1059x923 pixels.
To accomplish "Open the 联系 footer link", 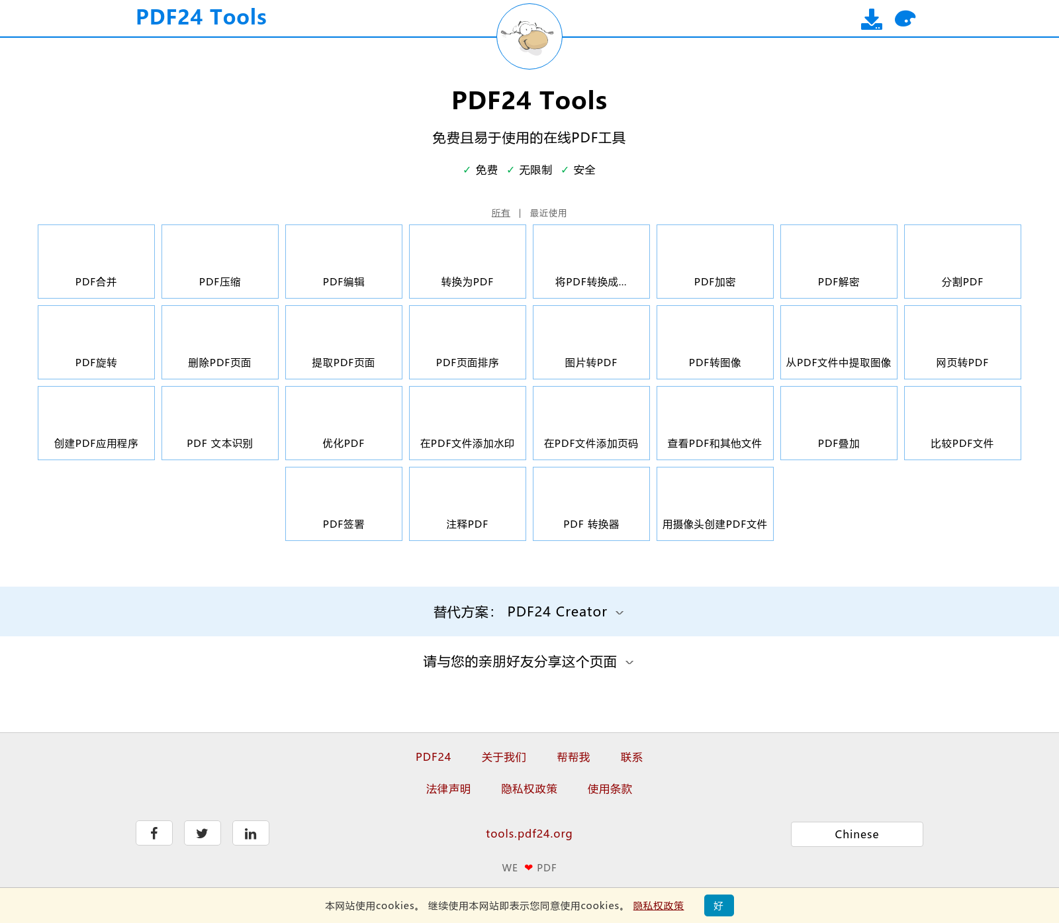I will (631, 757).
